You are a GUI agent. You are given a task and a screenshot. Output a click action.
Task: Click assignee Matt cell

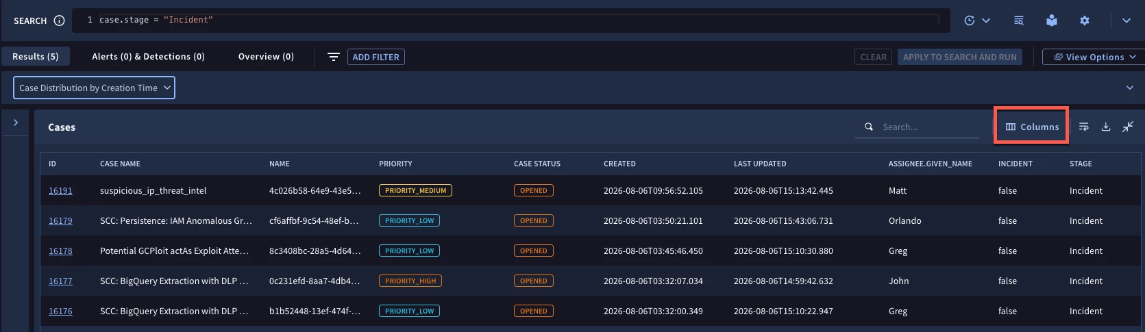[x=898, y=190]
